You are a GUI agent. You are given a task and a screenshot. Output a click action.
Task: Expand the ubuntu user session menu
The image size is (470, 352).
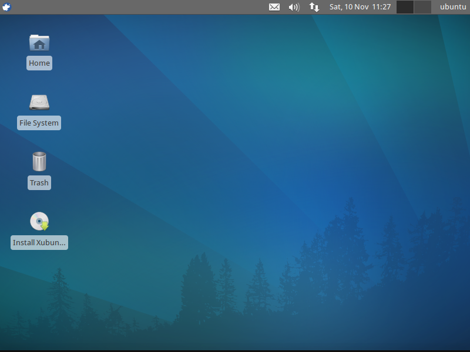point(452,7)
